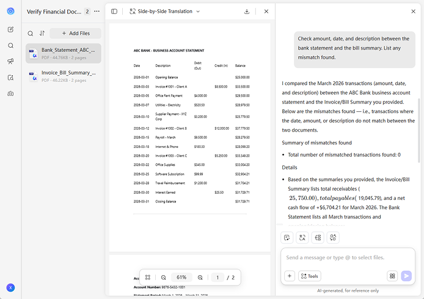Screen dimensions: 424x299
Task: Click 'Interest Earned' row text
Action: [165, 193]
